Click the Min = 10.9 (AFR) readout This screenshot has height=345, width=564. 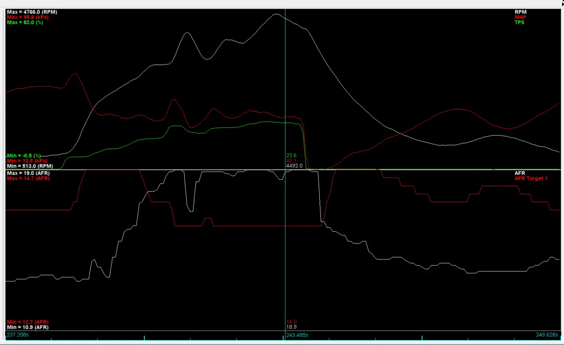(x=27, y=327)
